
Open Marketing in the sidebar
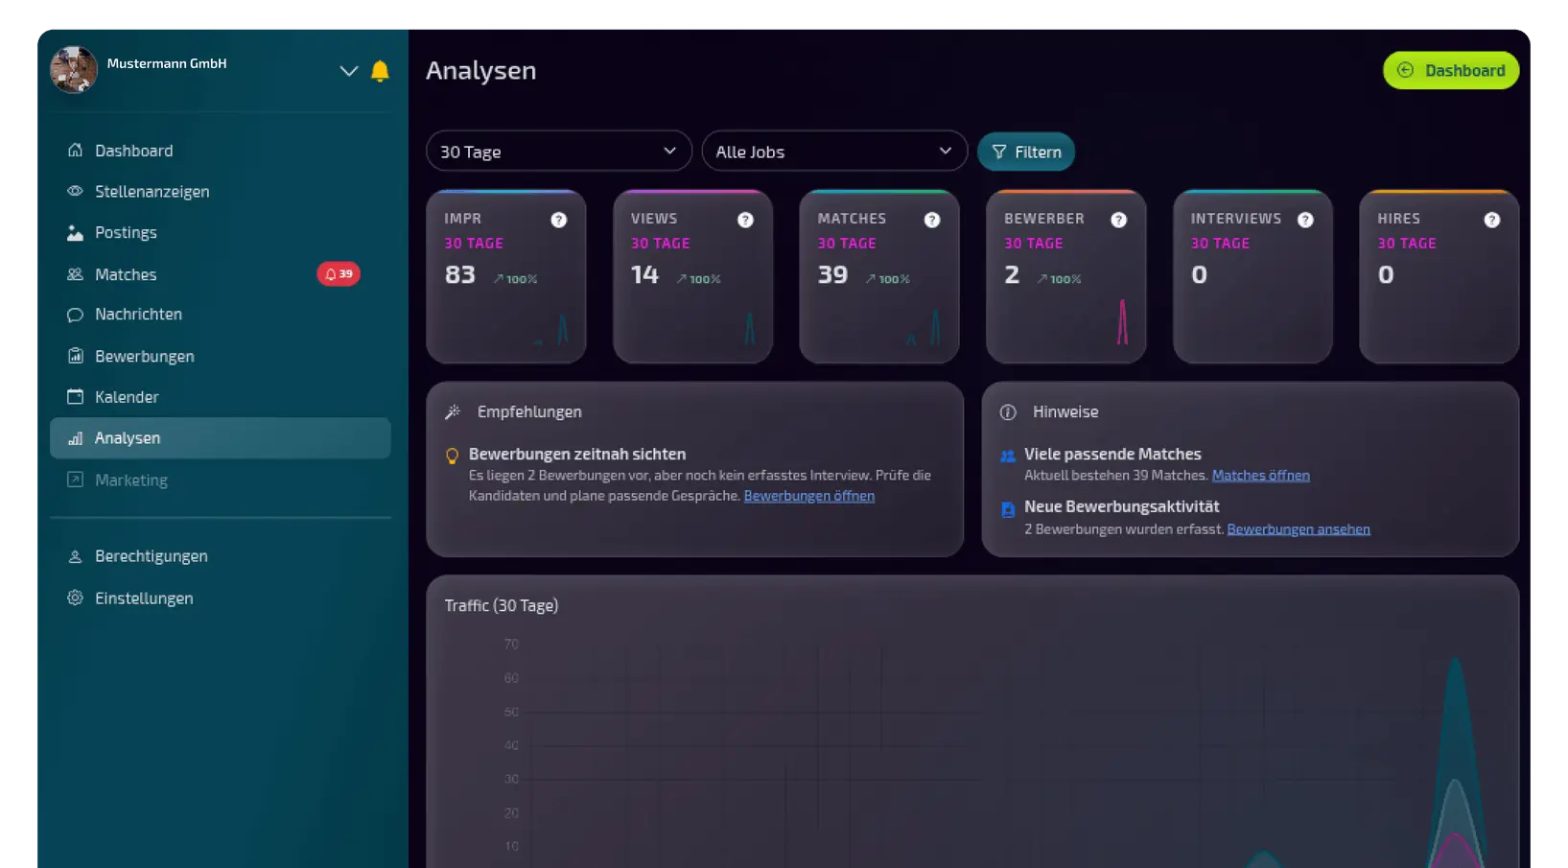pyautogui.click(x=220, y=481)
